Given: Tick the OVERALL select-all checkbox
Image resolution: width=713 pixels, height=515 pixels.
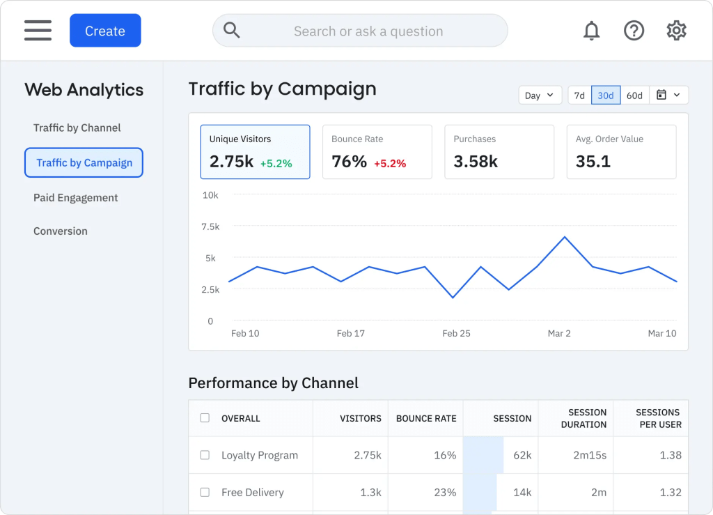Looking at the screenshot, I should (205, 417).
